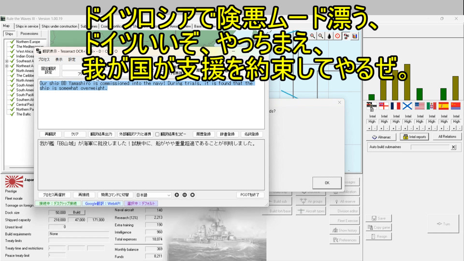Select the Chinese flag
The width and height of the screenshot is (464, 261).
pyautogui.click(x=456, y=106)
